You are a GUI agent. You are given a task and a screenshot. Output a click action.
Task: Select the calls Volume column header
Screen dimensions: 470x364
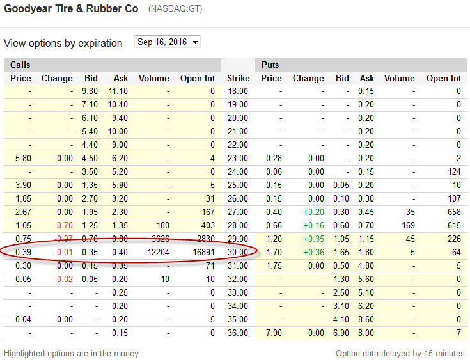coord(153,78)
